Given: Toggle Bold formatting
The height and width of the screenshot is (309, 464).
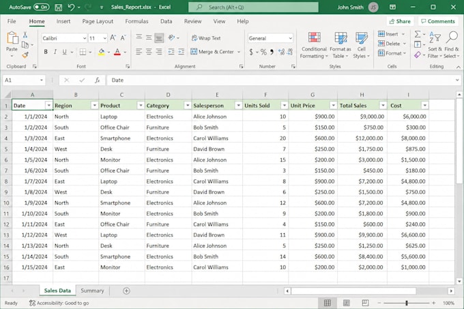Looking at the screenshot, I should coord(46,52).
